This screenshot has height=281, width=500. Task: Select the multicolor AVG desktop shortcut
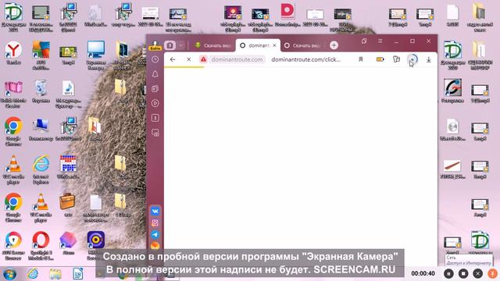point(41,55)
